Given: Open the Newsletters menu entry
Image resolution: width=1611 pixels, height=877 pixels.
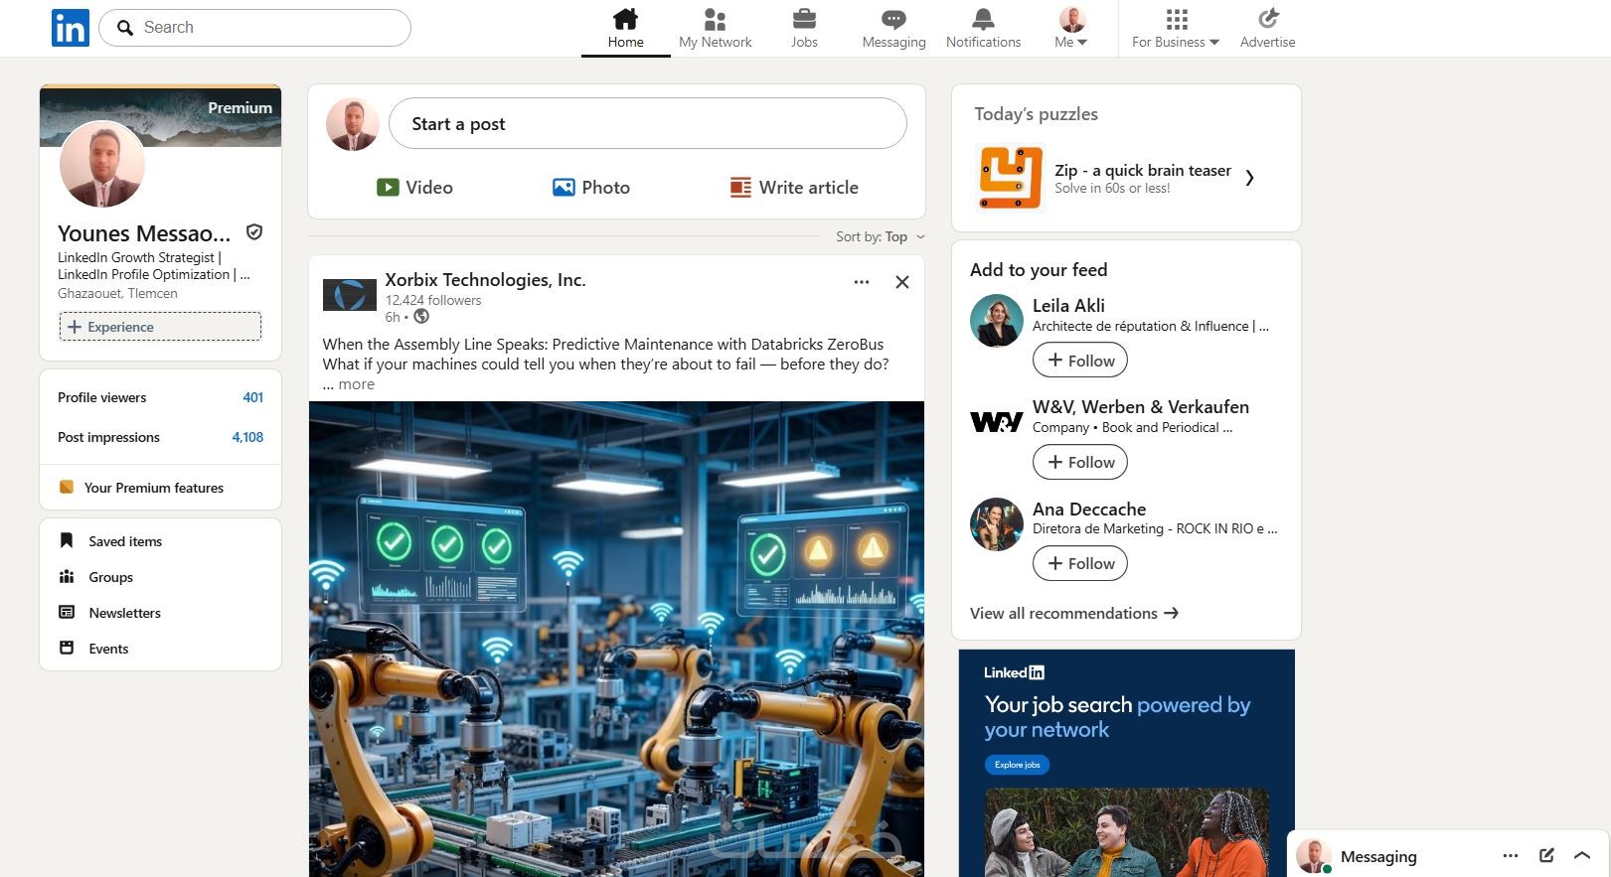Looking at the screenshot, I should tap(124, 613).
